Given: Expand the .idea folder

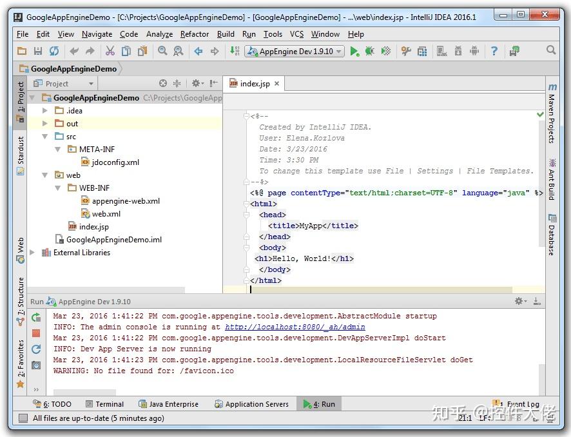Looking at the screenshot, I should coord(43,110).
